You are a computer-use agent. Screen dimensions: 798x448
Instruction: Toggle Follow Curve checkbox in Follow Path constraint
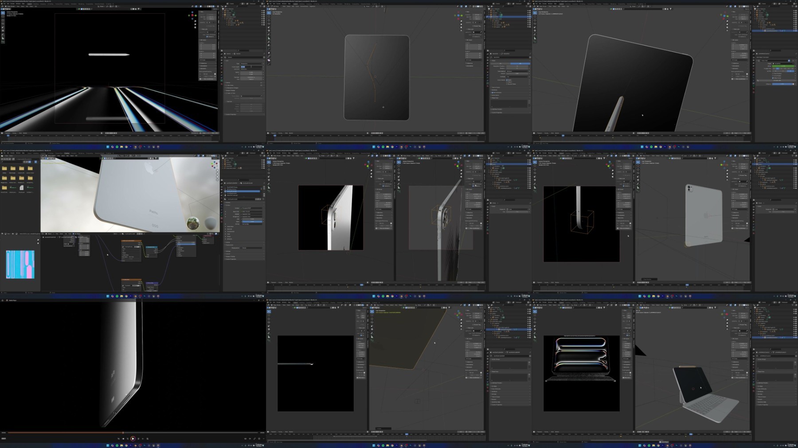pos(773,78)
